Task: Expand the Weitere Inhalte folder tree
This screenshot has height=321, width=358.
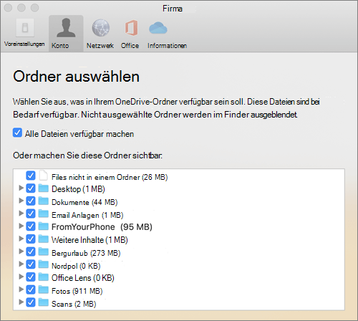Action: pyautogui.click(x=21, y=239)
